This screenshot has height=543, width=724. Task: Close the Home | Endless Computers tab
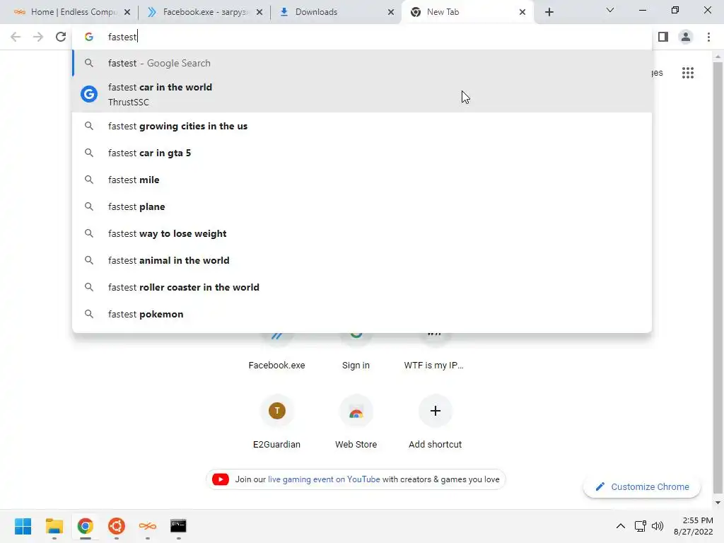pyautogui.click(x=127, y=12)
